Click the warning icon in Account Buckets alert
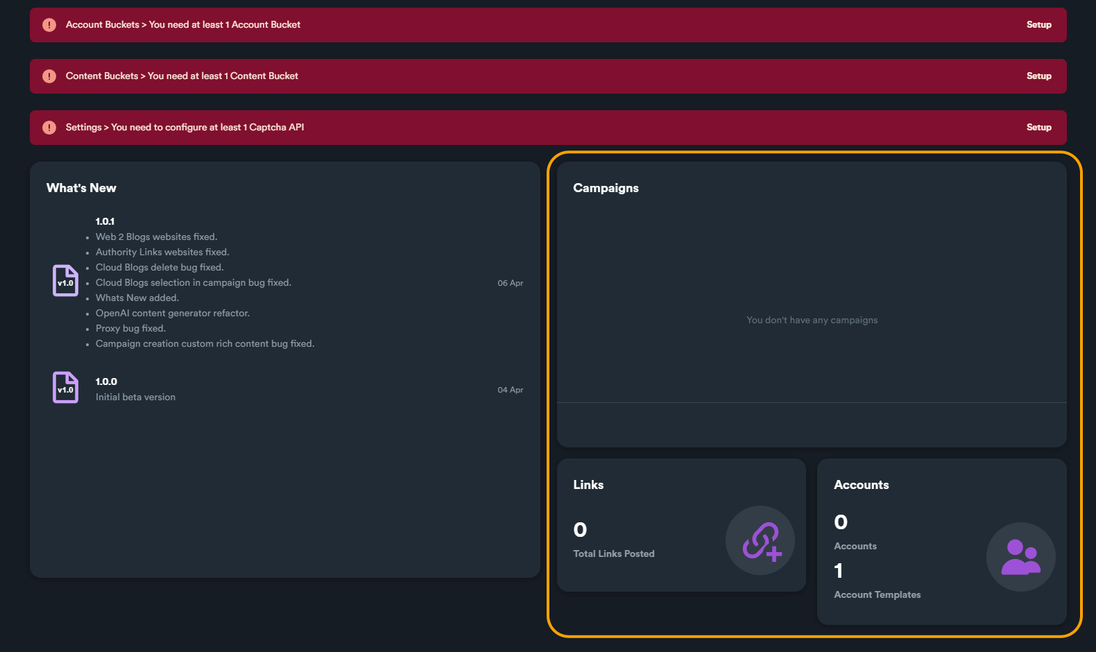 (x=49, y=25)
